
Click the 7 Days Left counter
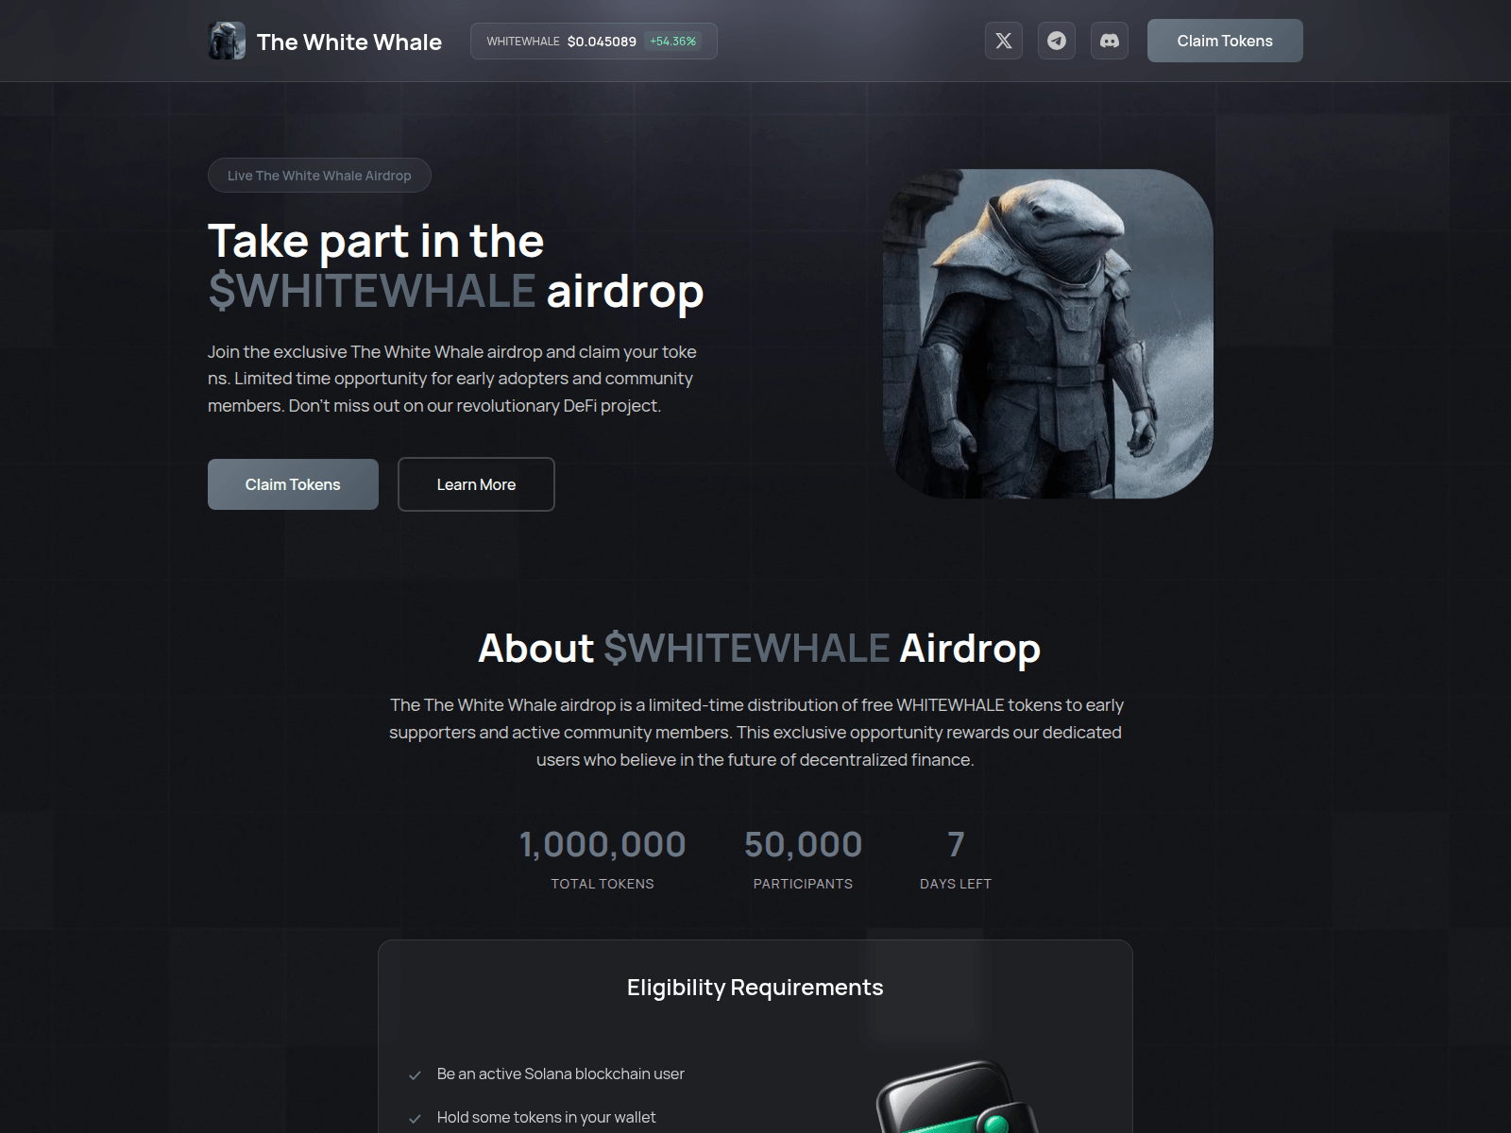point(956,858)
